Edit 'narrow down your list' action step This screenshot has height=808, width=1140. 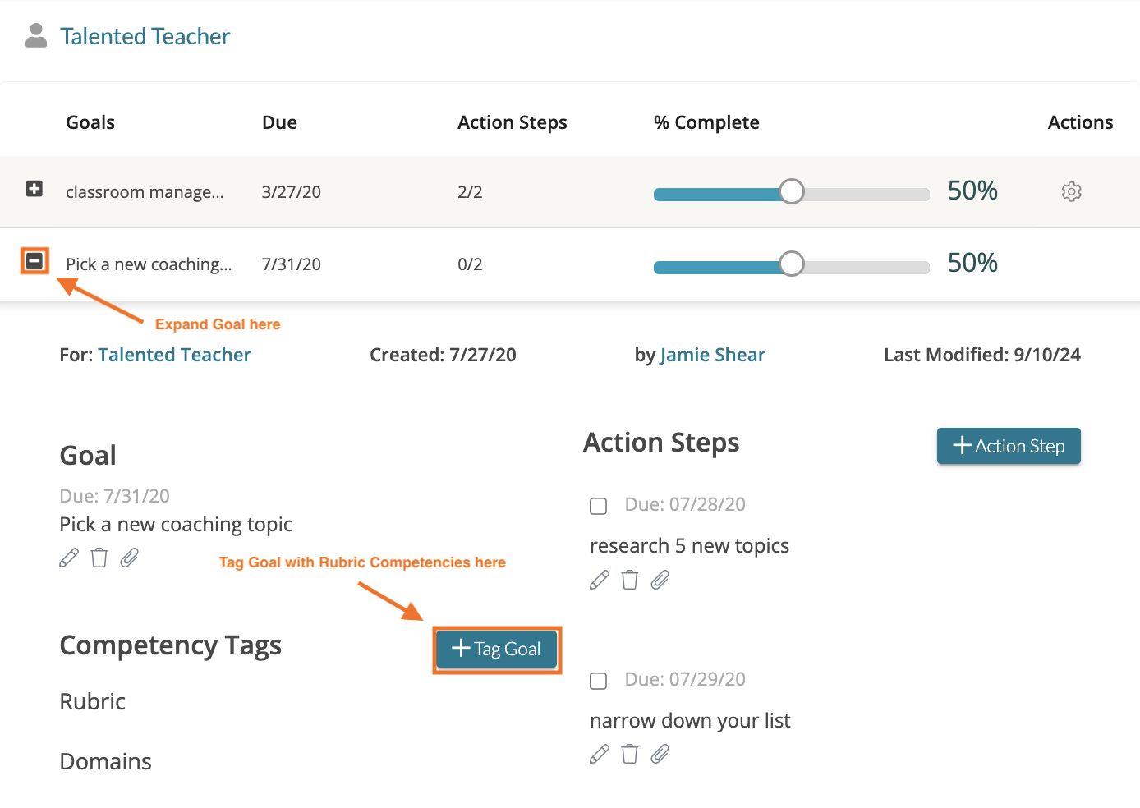[600, 755]
